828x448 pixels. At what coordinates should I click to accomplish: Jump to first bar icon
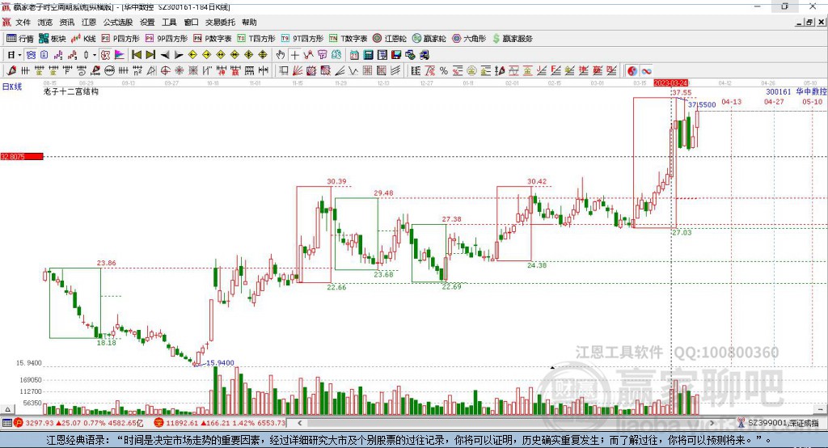pos(136,55)
